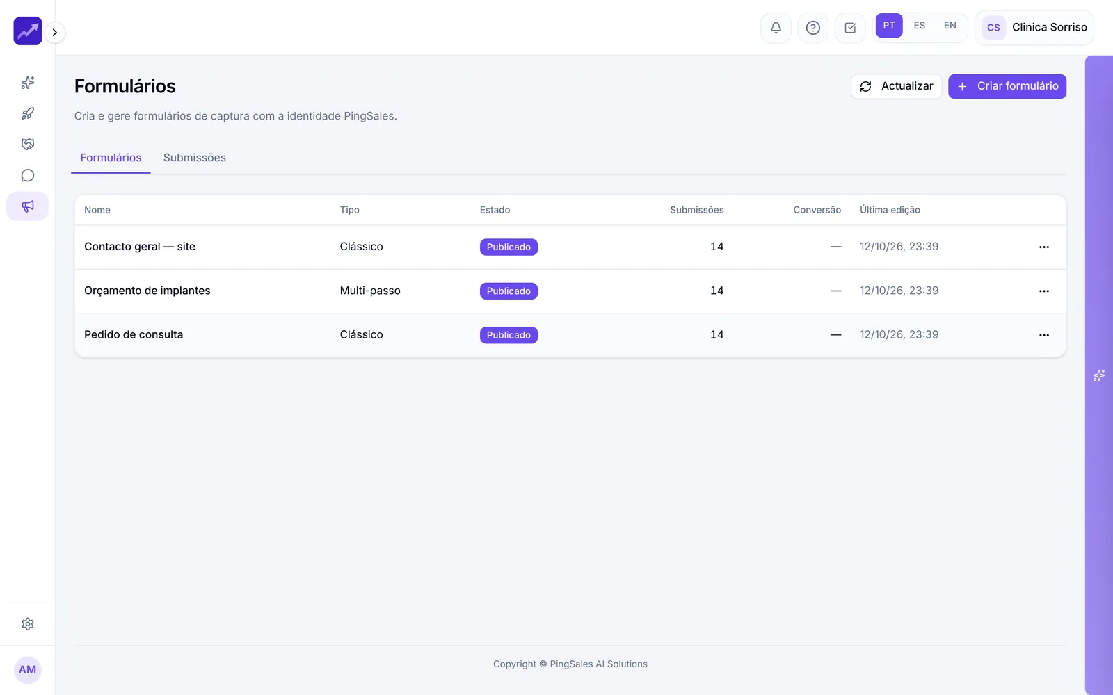Click the Actualizar refresh button
The image size is (1113, 695).
(897, 86)
